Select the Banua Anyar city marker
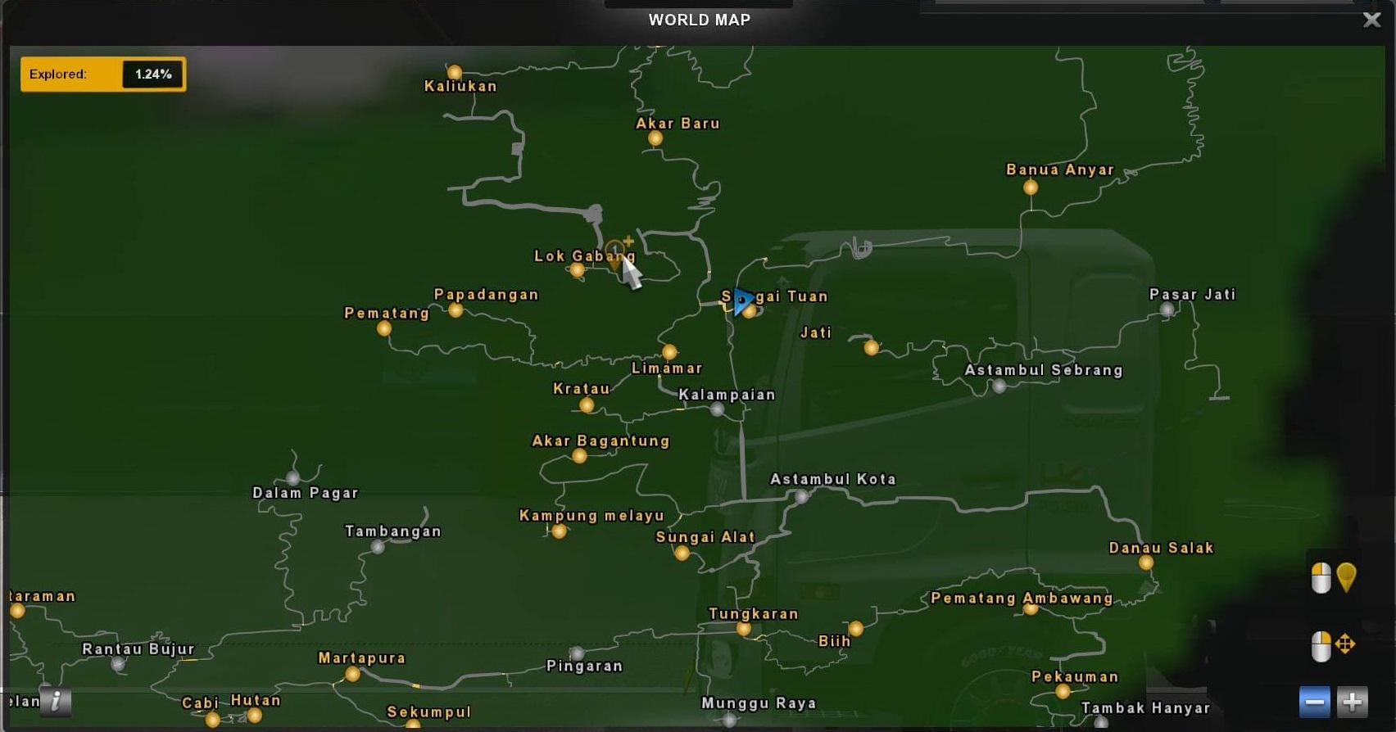This screenshot has height=732, width=1396. tap(1031, 188)
